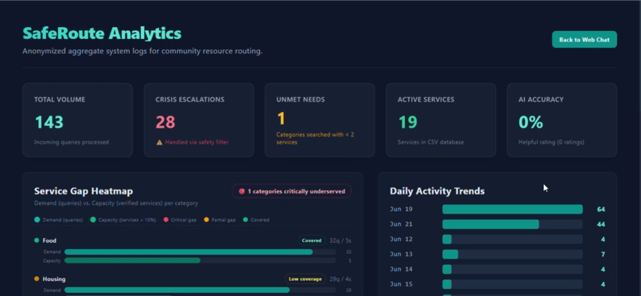Screen dimensions: 641x296
Task: Open the Crisis Escalations value 28
Action: tap(165, 122)
